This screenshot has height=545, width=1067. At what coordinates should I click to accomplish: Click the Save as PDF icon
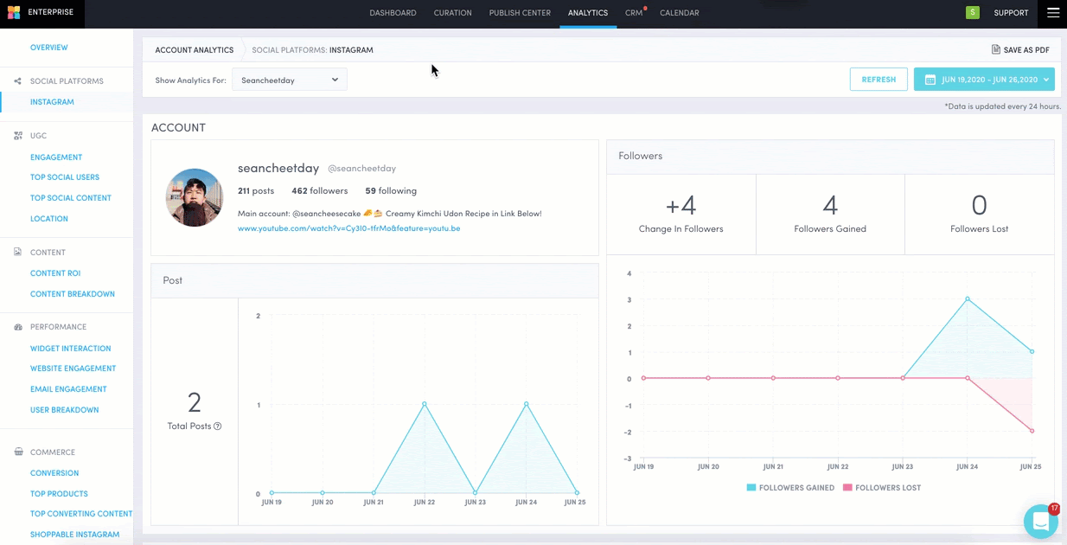(x=996, y=50)
